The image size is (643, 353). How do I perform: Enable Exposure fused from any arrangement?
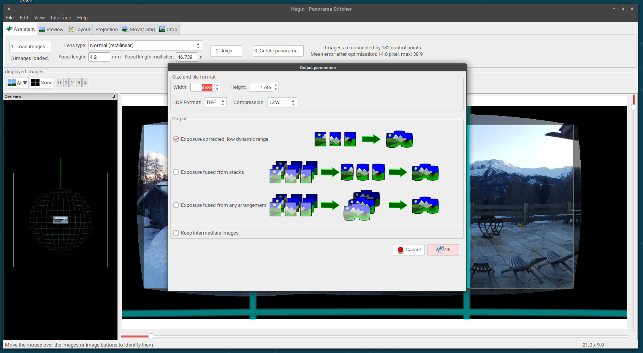(x=176, y=205)
